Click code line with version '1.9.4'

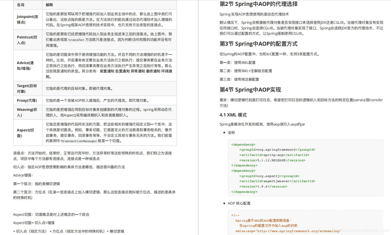point(263,186)
